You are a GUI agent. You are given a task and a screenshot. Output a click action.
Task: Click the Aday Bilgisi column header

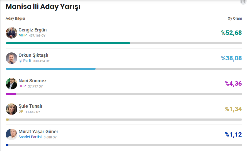15,18
